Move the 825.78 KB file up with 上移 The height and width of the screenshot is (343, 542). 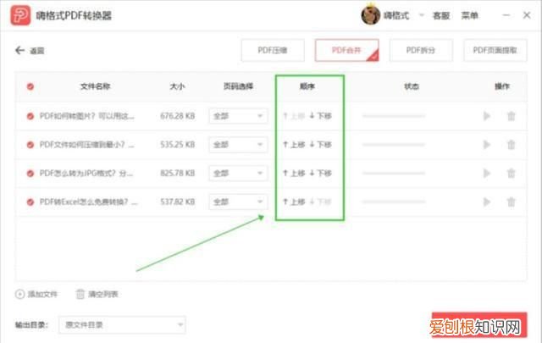pos(294,173)
